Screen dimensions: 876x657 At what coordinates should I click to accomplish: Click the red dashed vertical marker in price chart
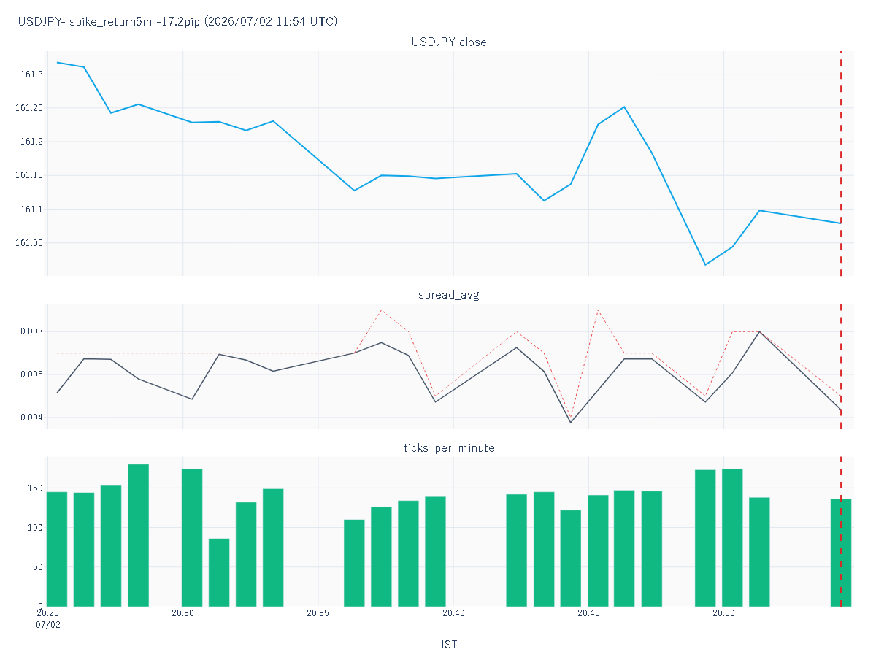(841, 164)
